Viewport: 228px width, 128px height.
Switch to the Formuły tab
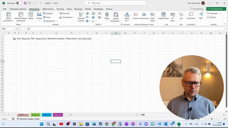click(x=60, y=9)
